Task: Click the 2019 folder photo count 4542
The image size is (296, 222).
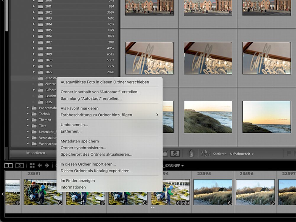Action: [110, 54]
